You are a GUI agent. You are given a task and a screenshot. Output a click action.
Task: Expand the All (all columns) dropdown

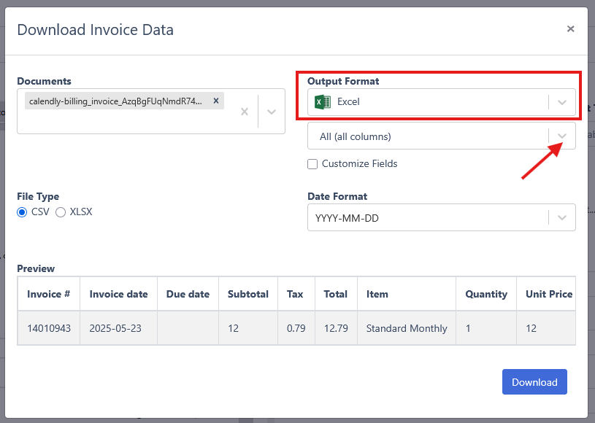562,136
